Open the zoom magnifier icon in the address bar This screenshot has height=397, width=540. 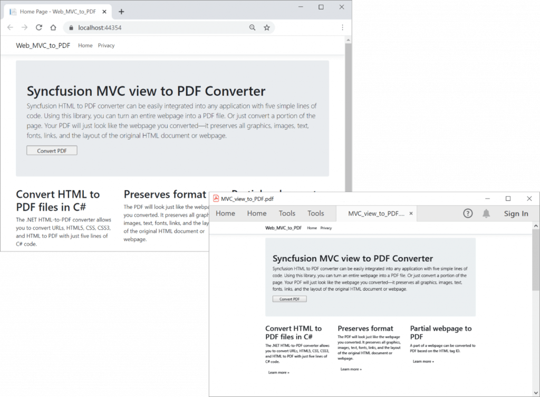(x=252, y=27)
